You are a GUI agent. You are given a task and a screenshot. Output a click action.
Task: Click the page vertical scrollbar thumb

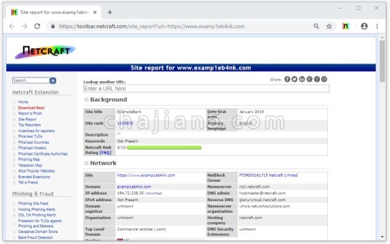point(382,61)
